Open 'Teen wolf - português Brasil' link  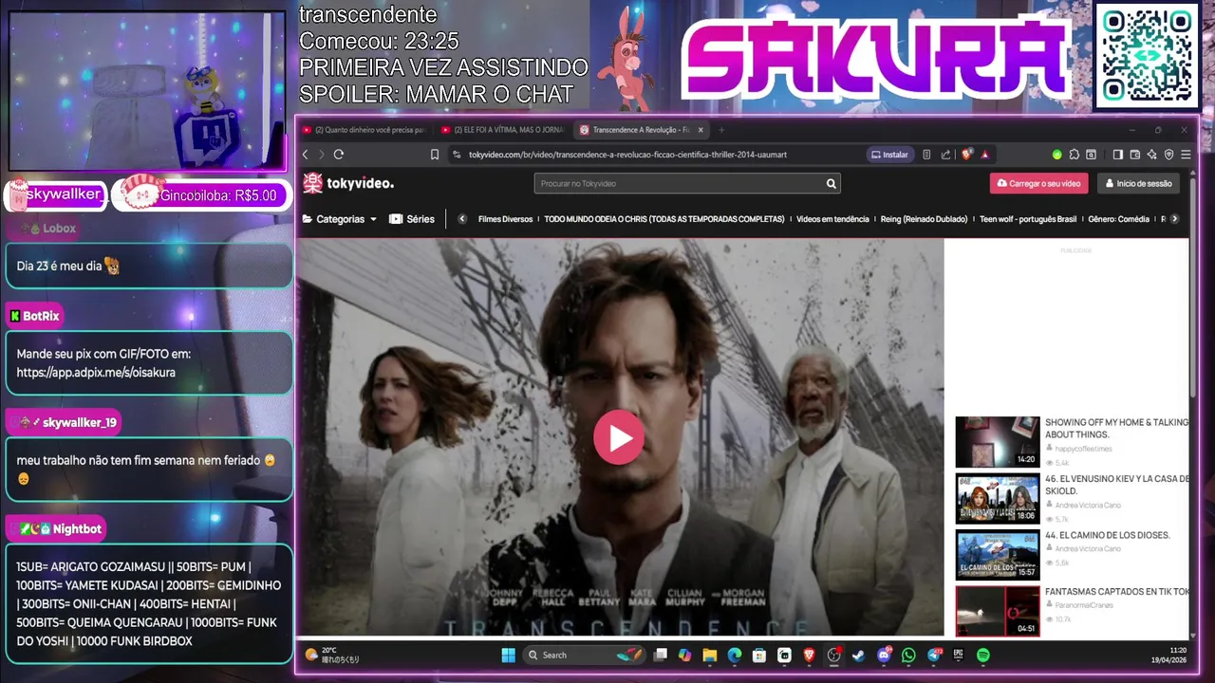pyautogui.click(x=1028, y=219)
